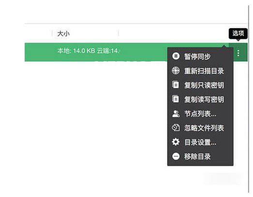Click the gear icon for 目录设置

(176, 142)
